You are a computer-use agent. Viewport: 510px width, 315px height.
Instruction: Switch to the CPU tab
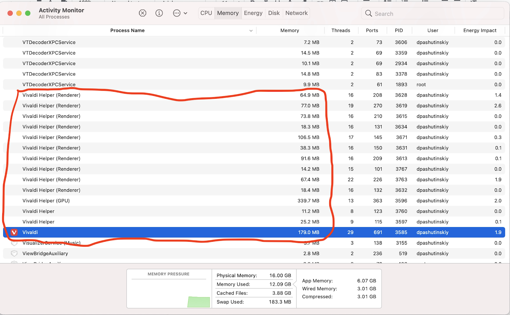click(206, 13)
